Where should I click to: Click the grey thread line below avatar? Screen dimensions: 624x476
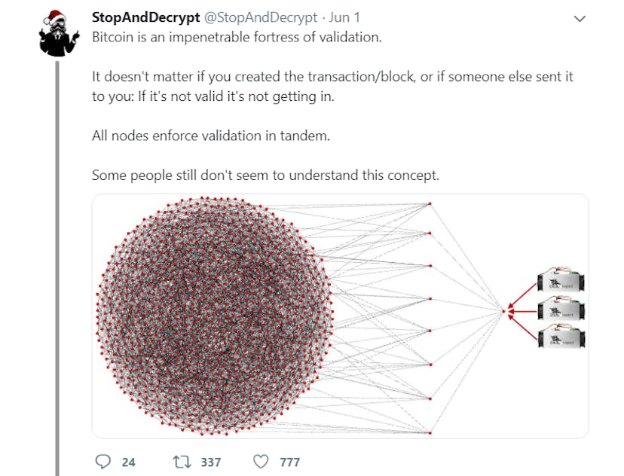tap(59, 264)
